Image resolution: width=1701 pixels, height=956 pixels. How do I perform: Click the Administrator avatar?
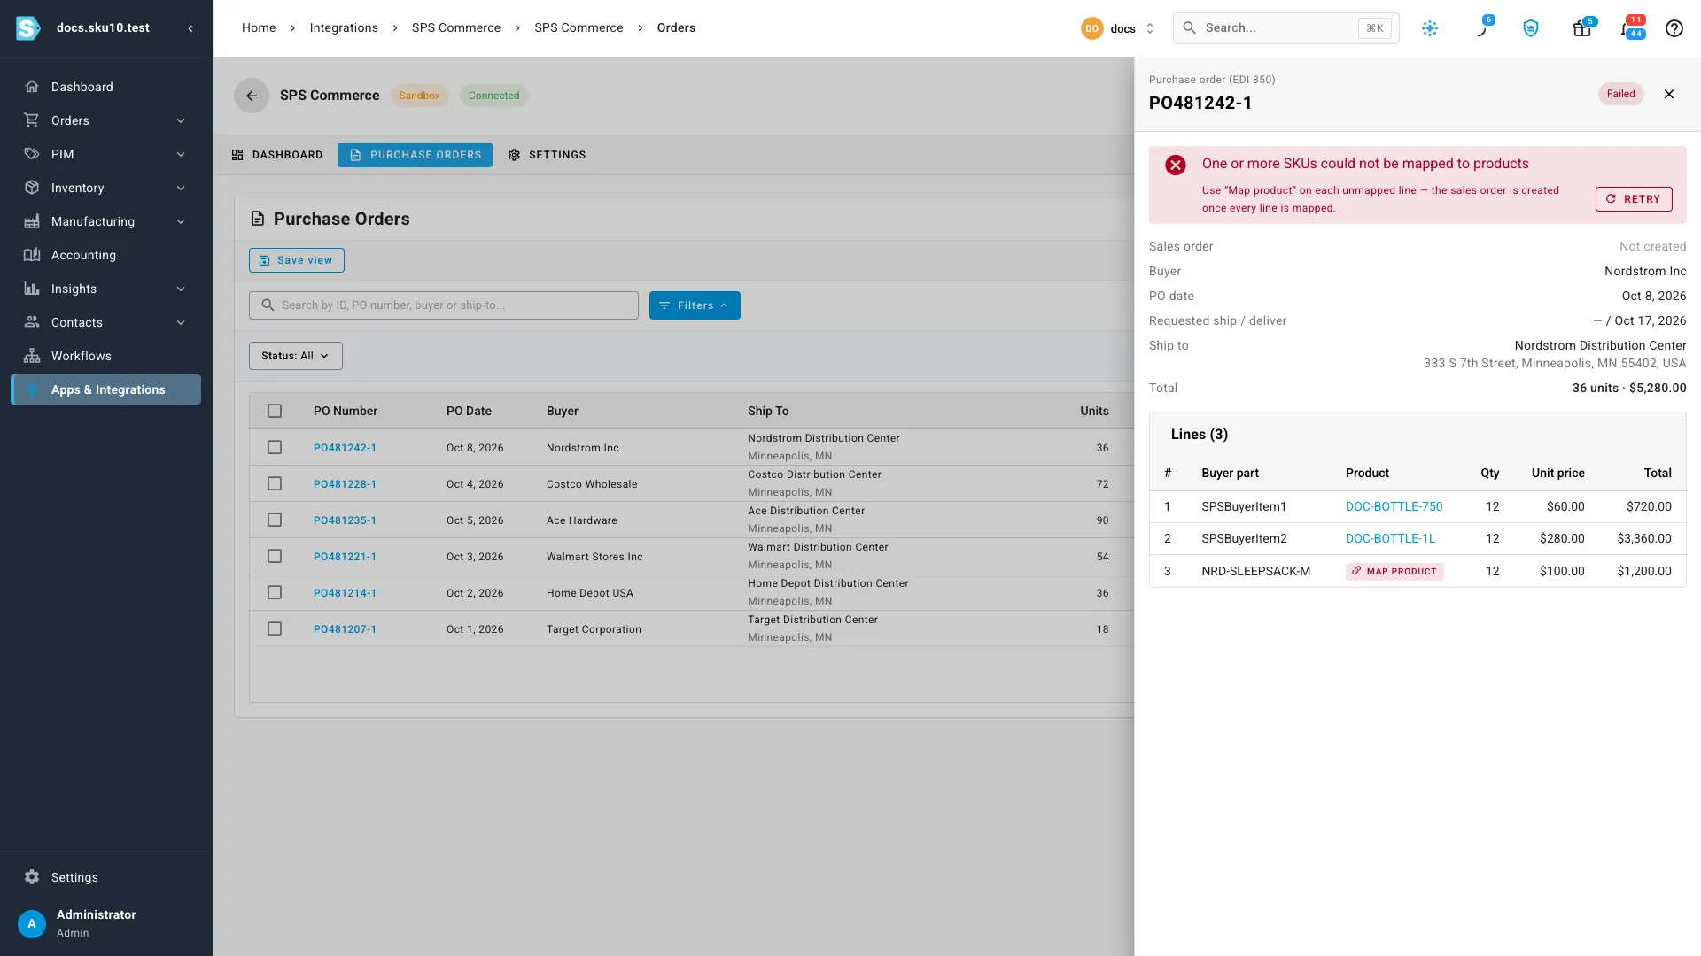(x=32, y=923)
